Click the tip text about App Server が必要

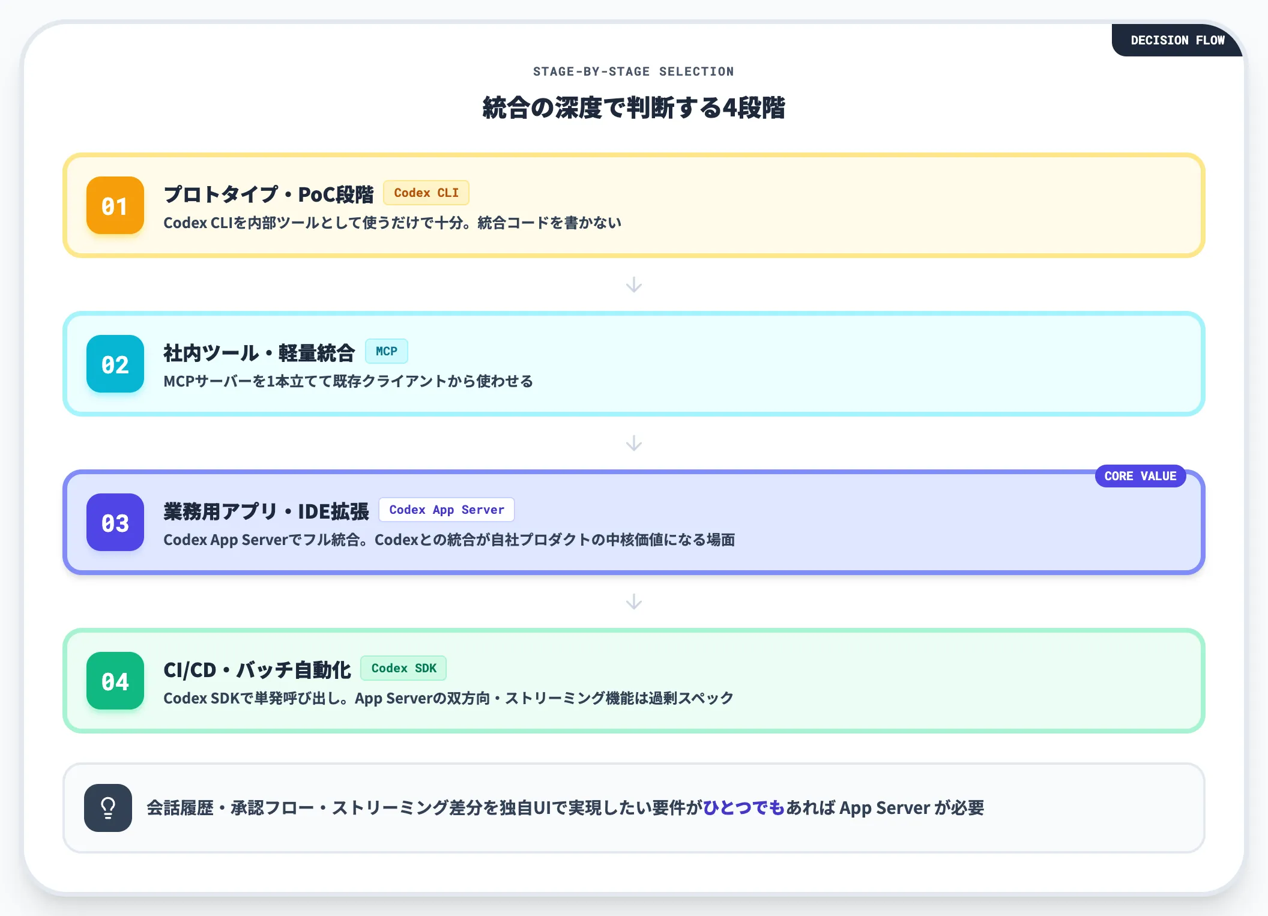566,808
